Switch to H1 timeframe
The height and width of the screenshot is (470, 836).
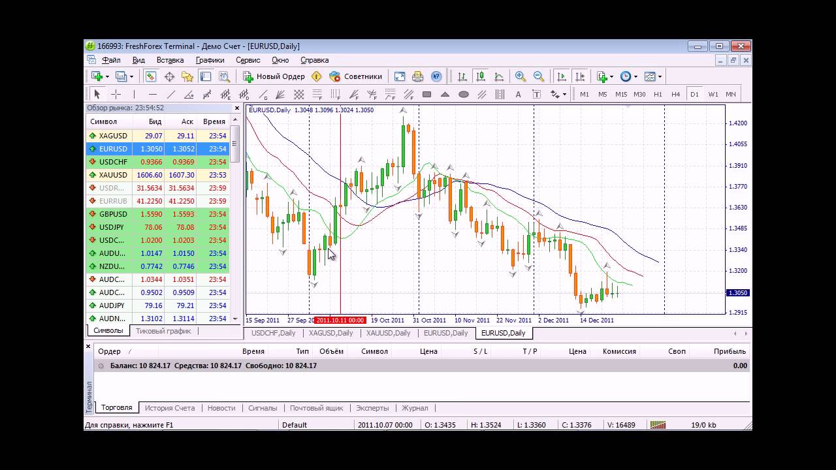[658, 94]
